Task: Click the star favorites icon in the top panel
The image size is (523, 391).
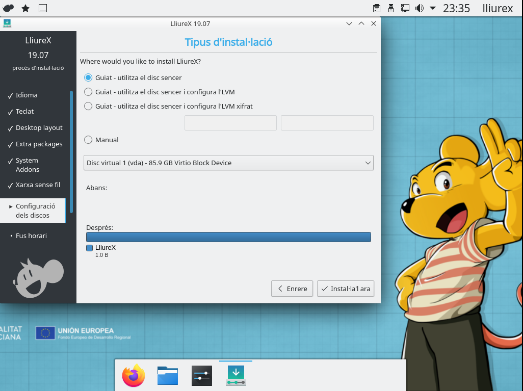Action: point(25,8)
